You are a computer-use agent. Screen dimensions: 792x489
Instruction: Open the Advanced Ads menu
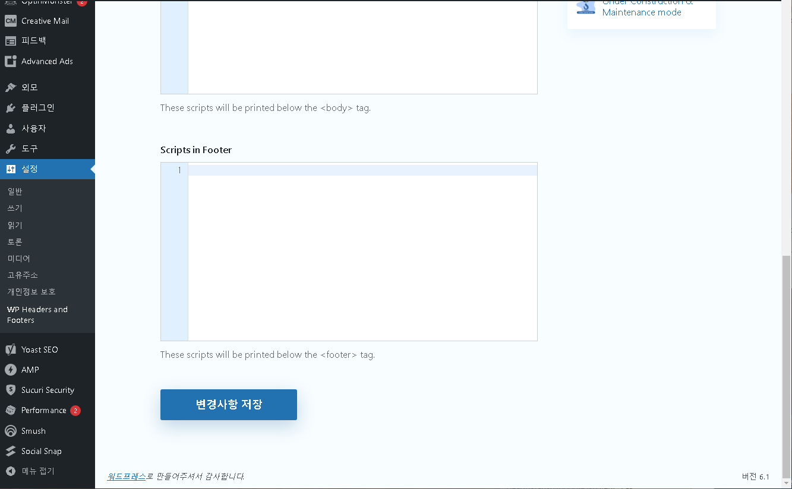coord(48,61)
